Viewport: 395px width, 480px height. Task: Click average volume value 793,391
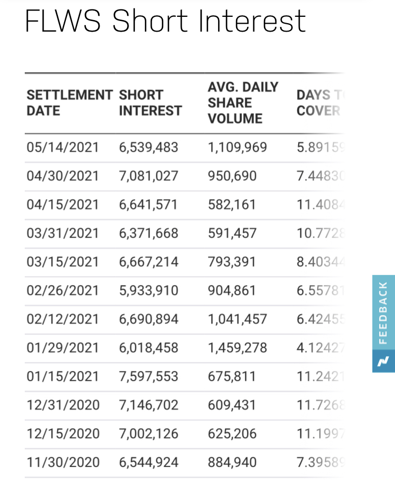[x=232, y=262]
